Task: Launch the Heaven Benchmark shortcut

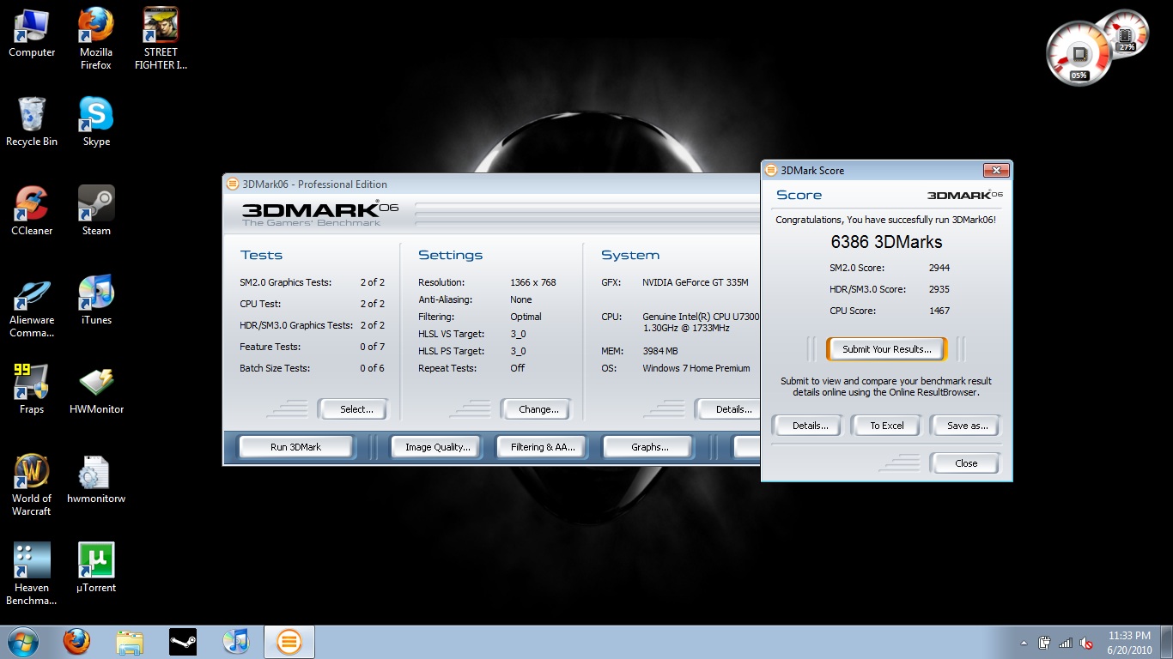Action: pyautogui.click(x=32, y=574)
